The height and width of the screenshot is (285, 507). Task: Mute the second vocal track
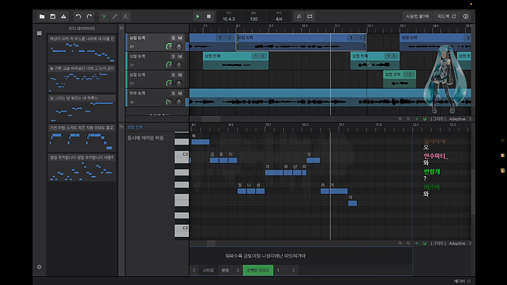180,56
